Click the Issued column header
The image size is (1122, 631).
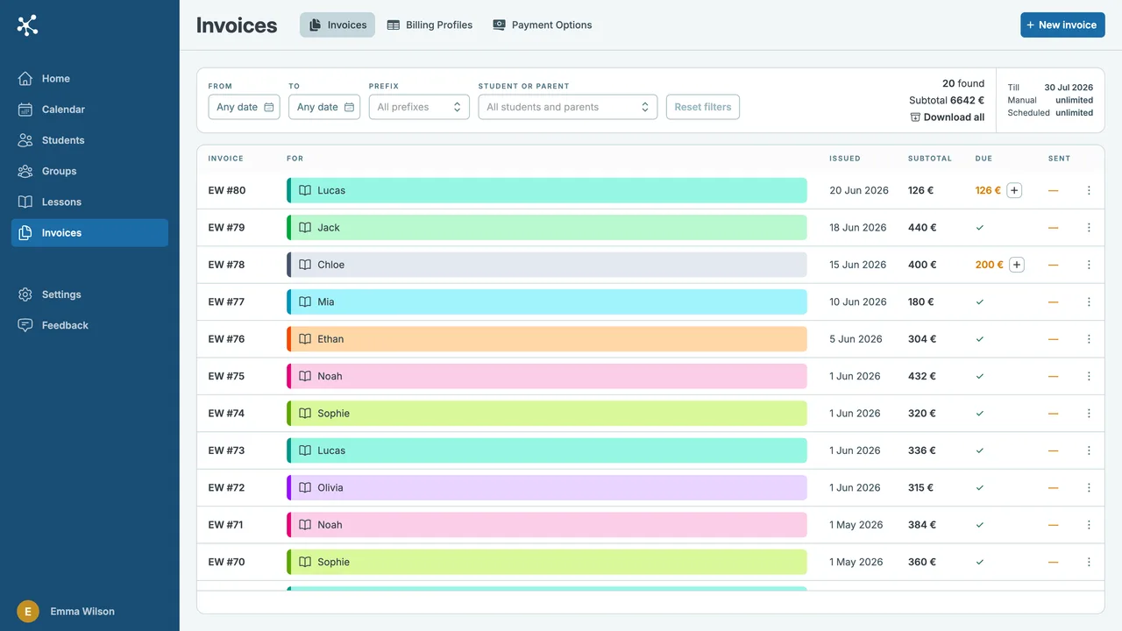pyautogui.click(x=845, y=159)
